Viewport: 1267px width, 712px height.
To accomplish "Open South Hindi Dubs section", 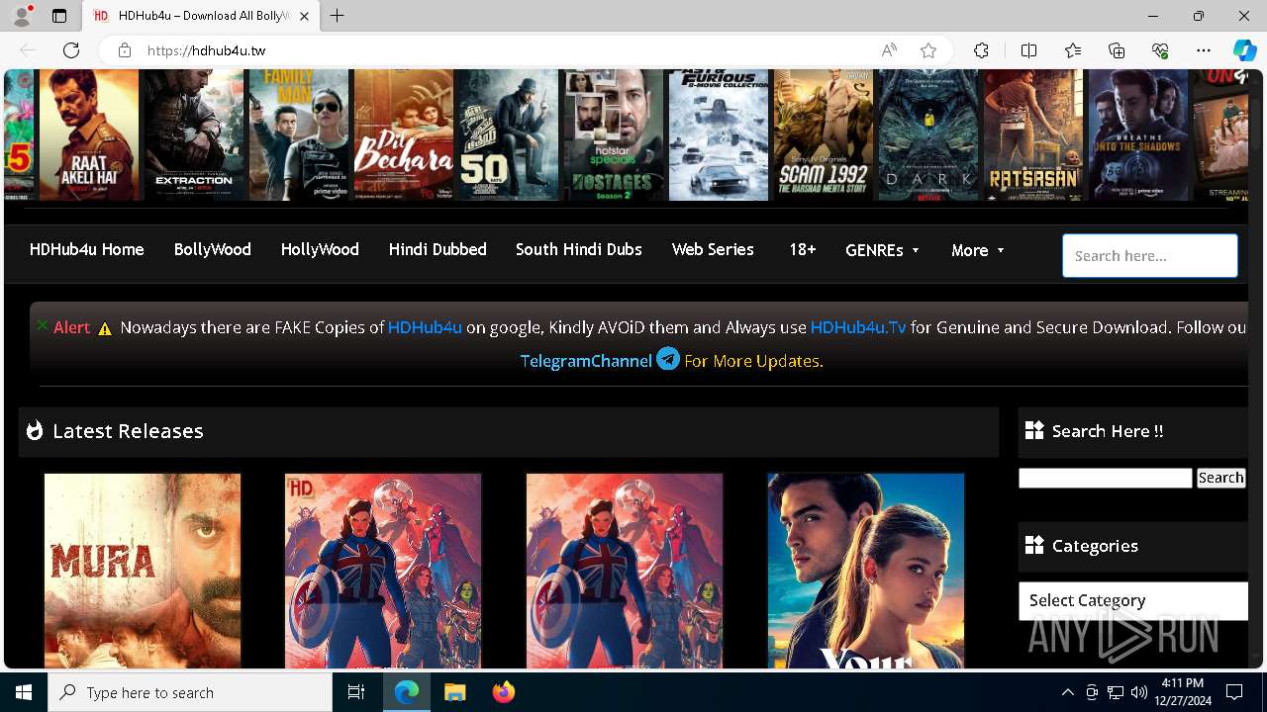I will [579, 249].
